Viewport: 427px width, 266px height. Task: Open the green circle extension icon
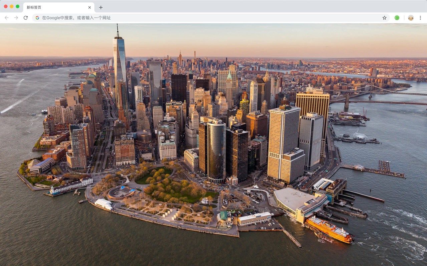pyautogui.click(x=397, y=18)
